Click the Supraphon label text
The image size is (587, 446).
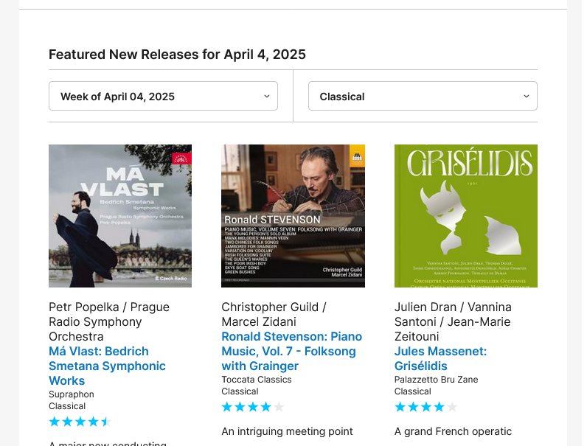[x=72, y=394]
